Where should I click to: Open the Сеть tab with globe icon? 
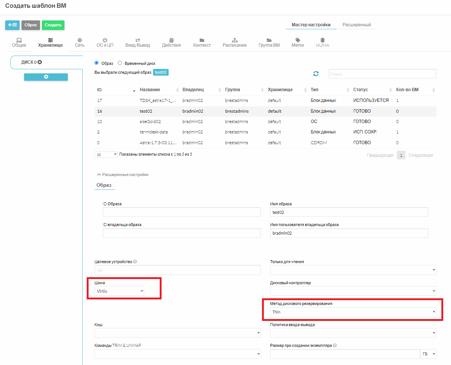point(80,43)
